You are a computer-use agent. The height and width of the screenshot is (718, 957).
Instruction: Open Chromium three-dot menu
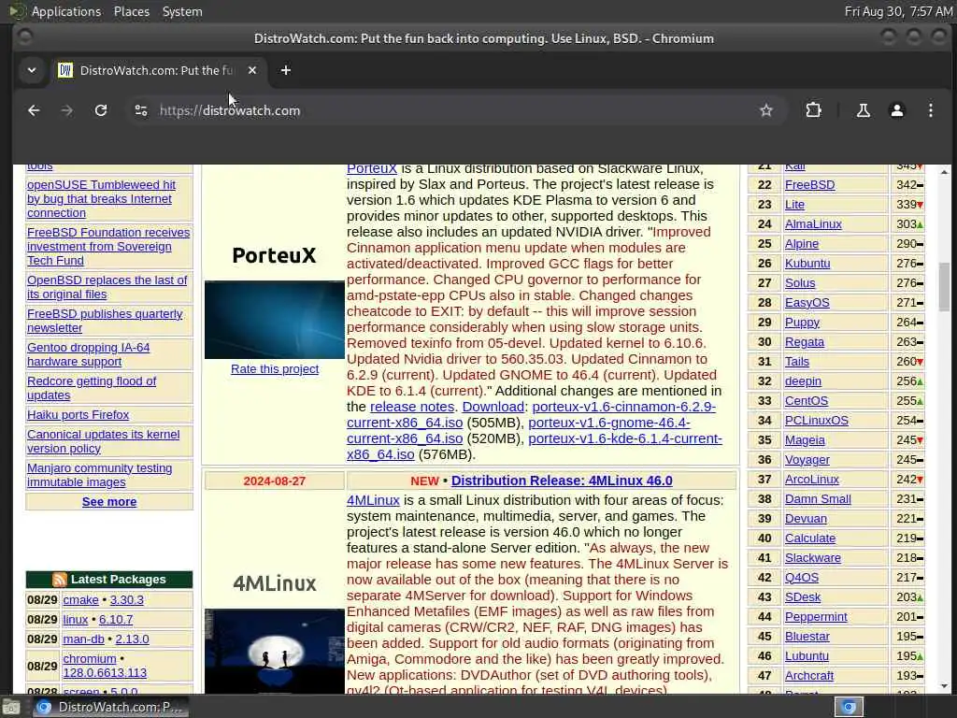coord(930,110)
